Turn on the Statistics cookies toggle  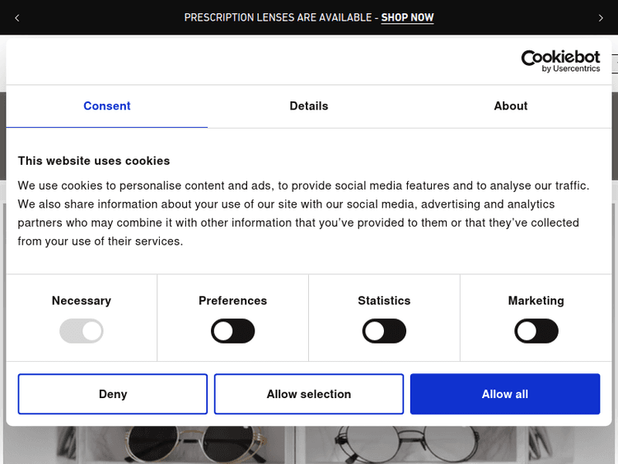click(384, 331)
